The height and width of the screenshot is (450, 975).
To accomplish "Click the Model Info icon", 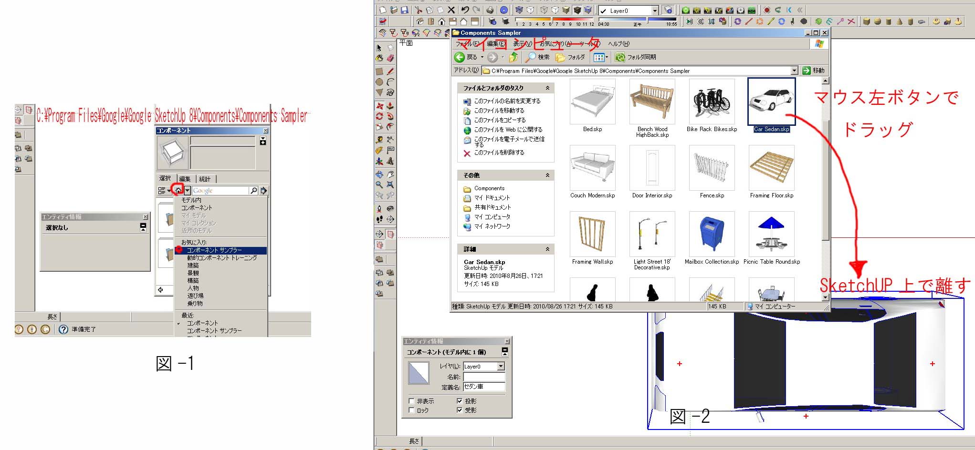I will [x=503, y=10].
